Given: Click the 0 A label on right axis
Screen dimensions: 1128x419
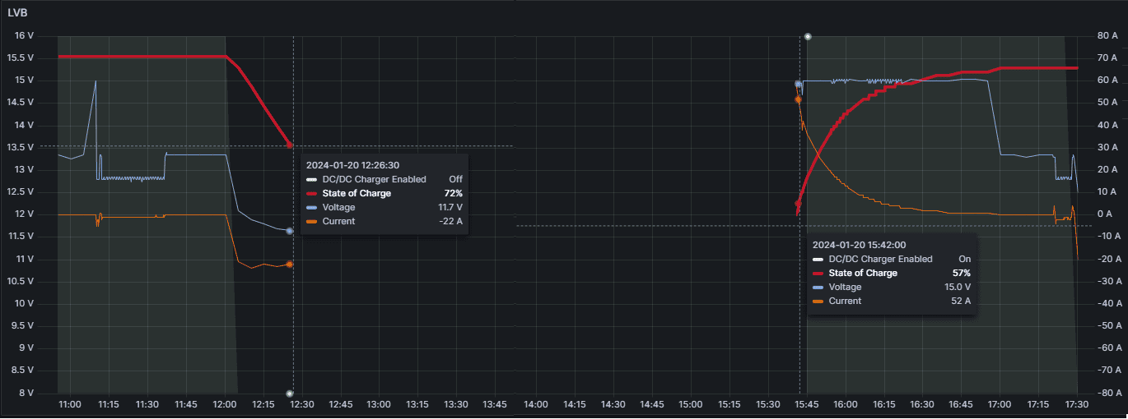Looking at the screenshot, I should click(1106, 214).
